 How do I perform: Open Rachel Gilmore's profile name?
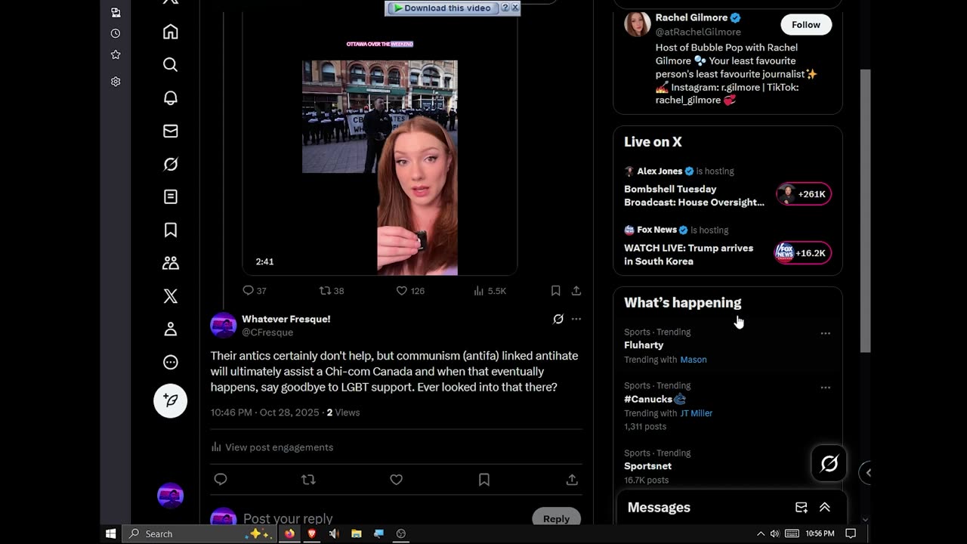(x=691, y=17)
